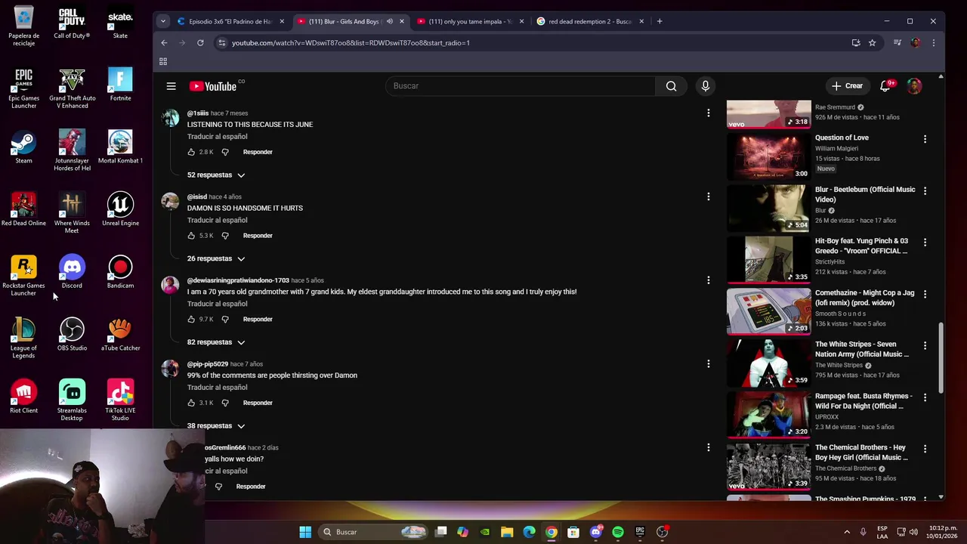Open the YouTube account avatar menu
Screen dimensions: 967x544
914,86
